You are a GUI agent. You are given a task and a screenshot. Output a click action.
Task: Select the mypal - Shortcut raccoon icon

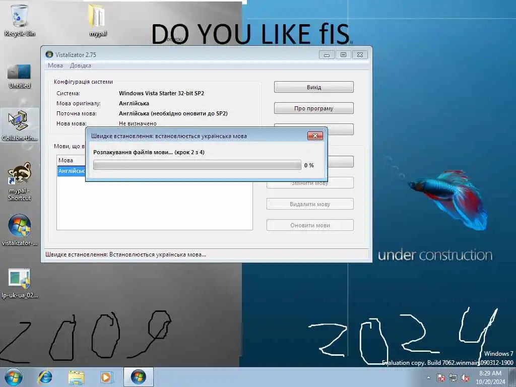20,181
